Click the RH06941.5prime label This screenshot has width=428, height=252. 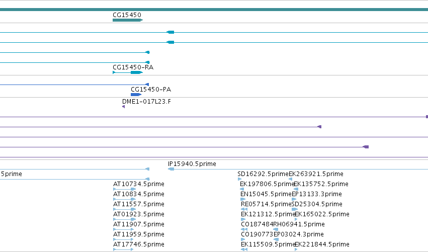click(x=299, y=224)
